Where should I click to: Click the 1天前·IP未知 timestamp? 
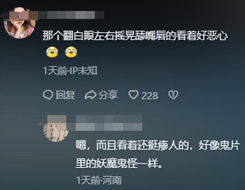[70, 71]
